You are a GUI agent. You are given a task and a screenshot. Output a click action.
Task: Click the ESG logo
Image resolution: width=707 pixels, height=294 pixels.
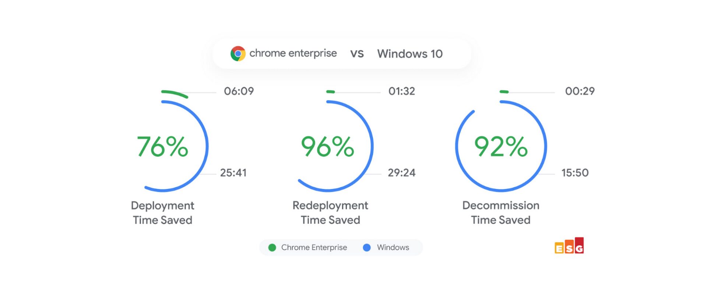[569, 246]
